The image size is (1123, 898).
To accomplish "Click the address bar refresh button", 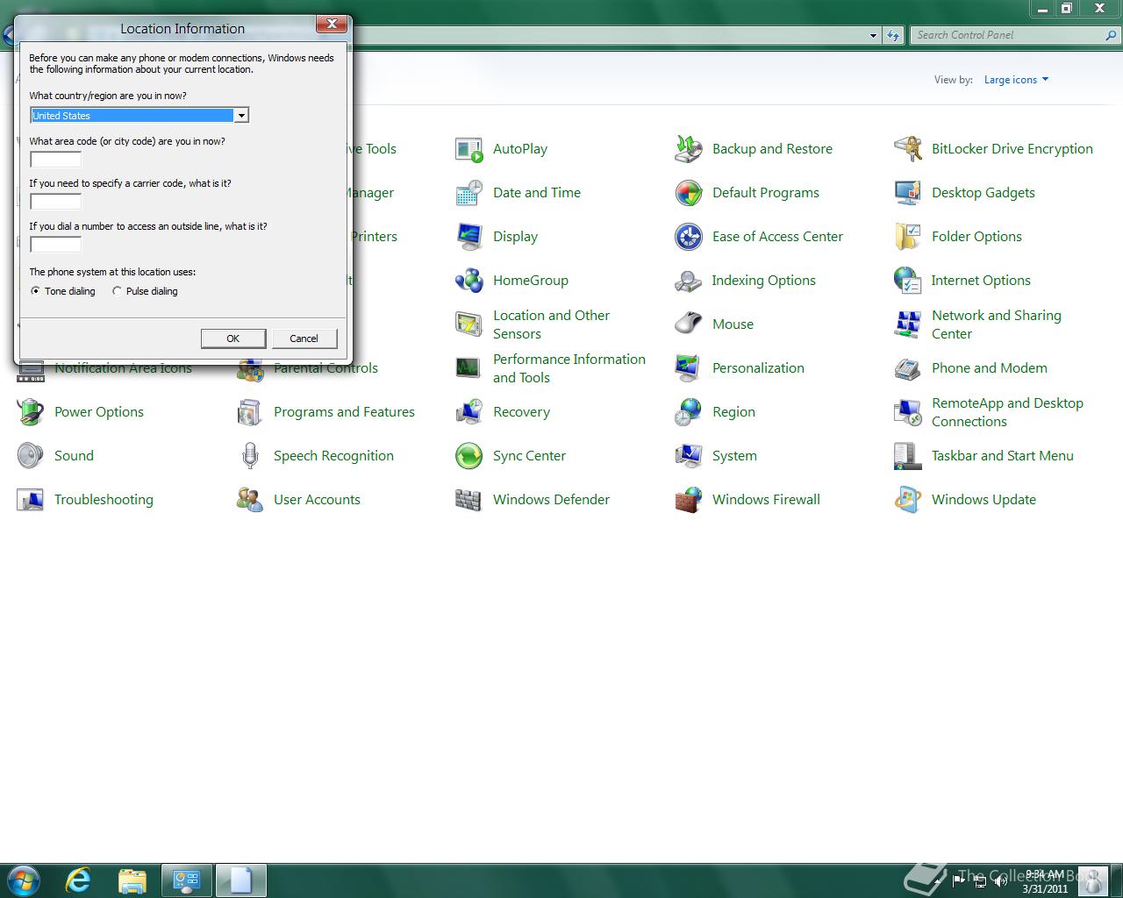I will [x=893, y=35].
